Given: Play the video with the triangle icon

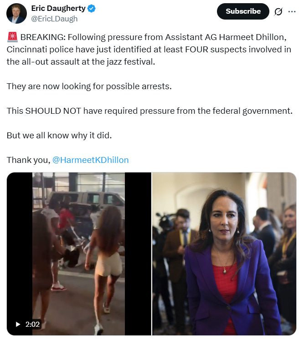Looking at the screenshot, I should click(x=18, y=324).
